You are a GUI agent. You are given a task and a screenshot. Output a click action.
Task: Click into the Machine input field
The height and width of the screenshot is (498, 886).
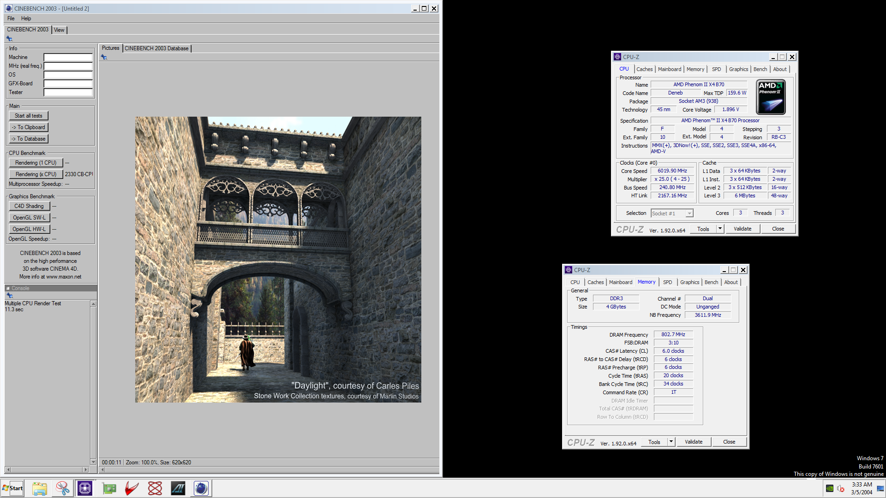68,57
